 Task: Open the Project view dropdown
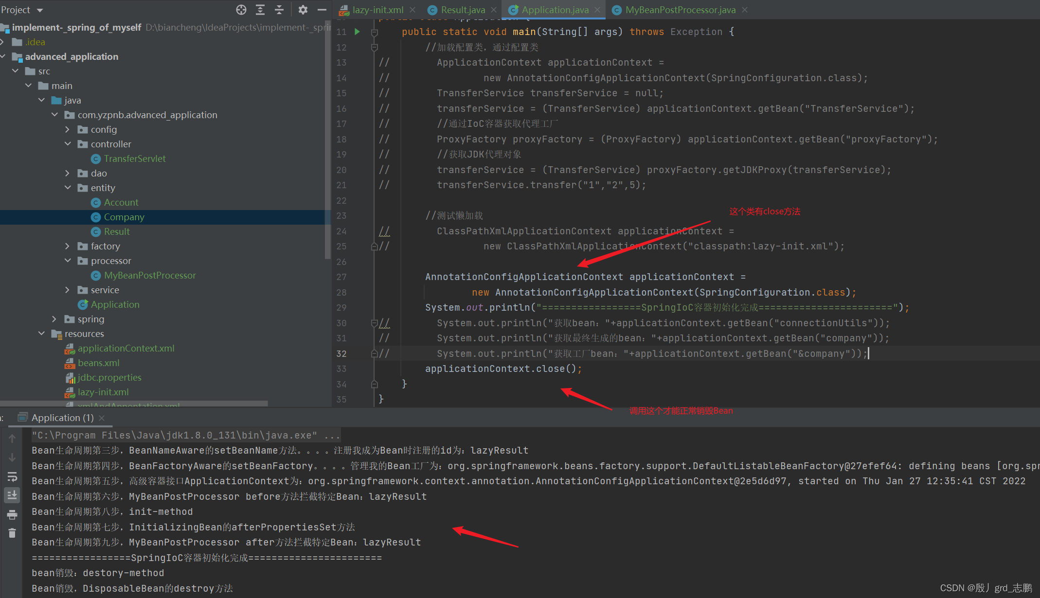click(x=40, y=10)
